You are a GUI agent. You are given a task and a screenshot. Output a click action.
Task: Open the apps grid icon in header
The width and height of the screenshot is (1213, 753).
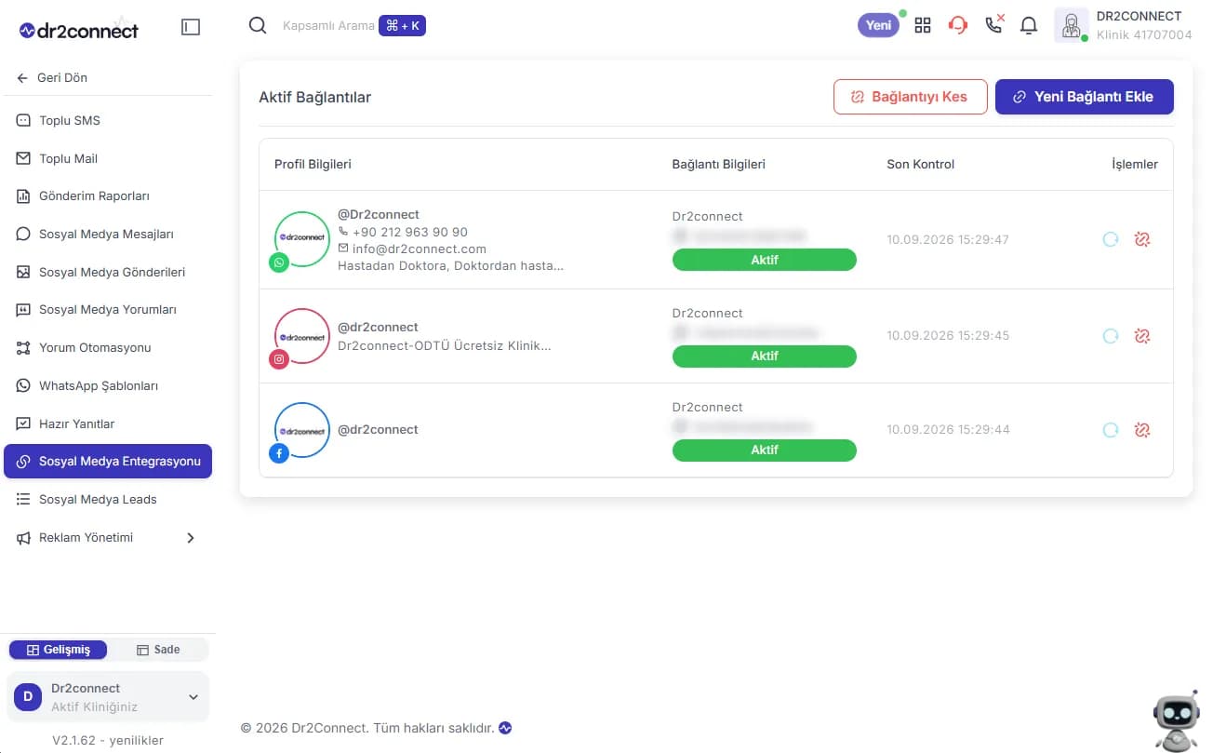click(923, 26)
